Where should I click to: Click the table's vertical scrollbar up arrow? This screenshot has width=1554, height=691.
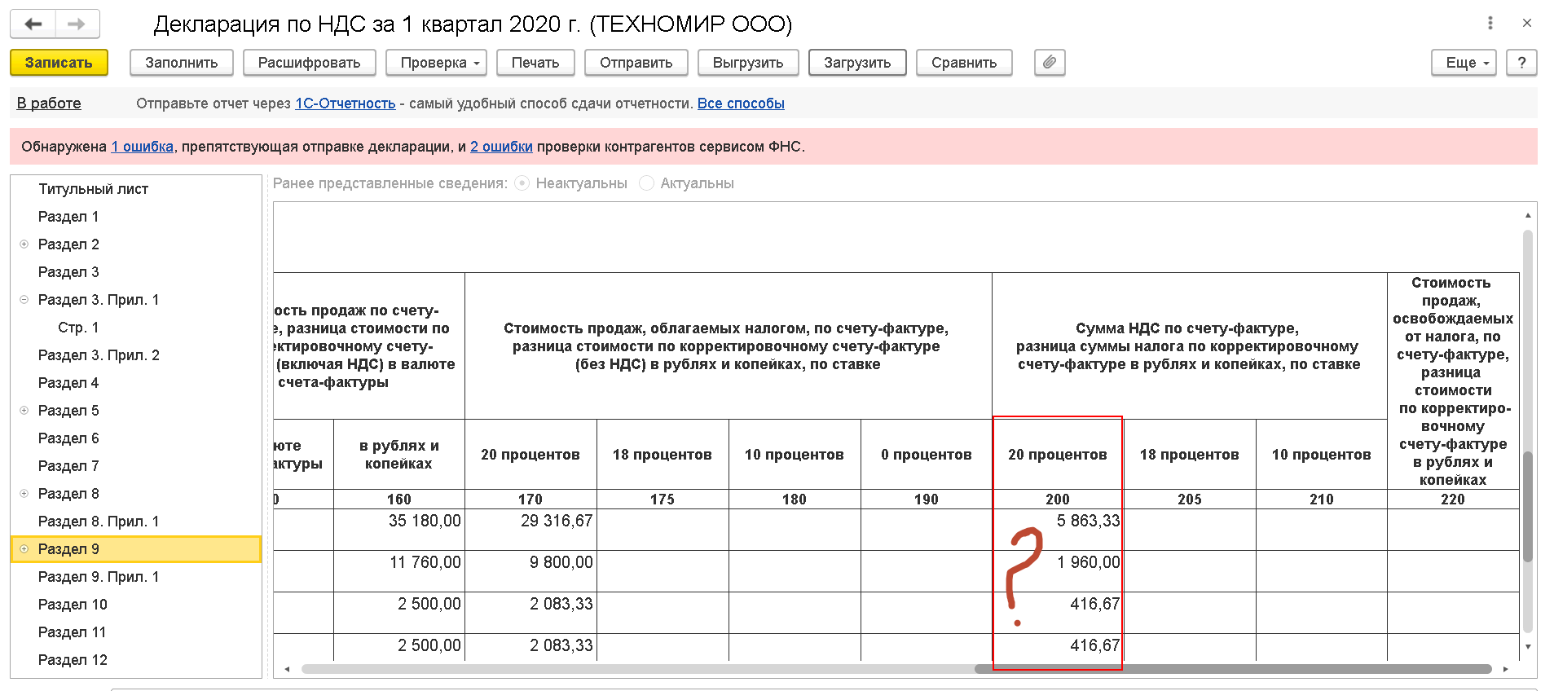[1528, 216]
